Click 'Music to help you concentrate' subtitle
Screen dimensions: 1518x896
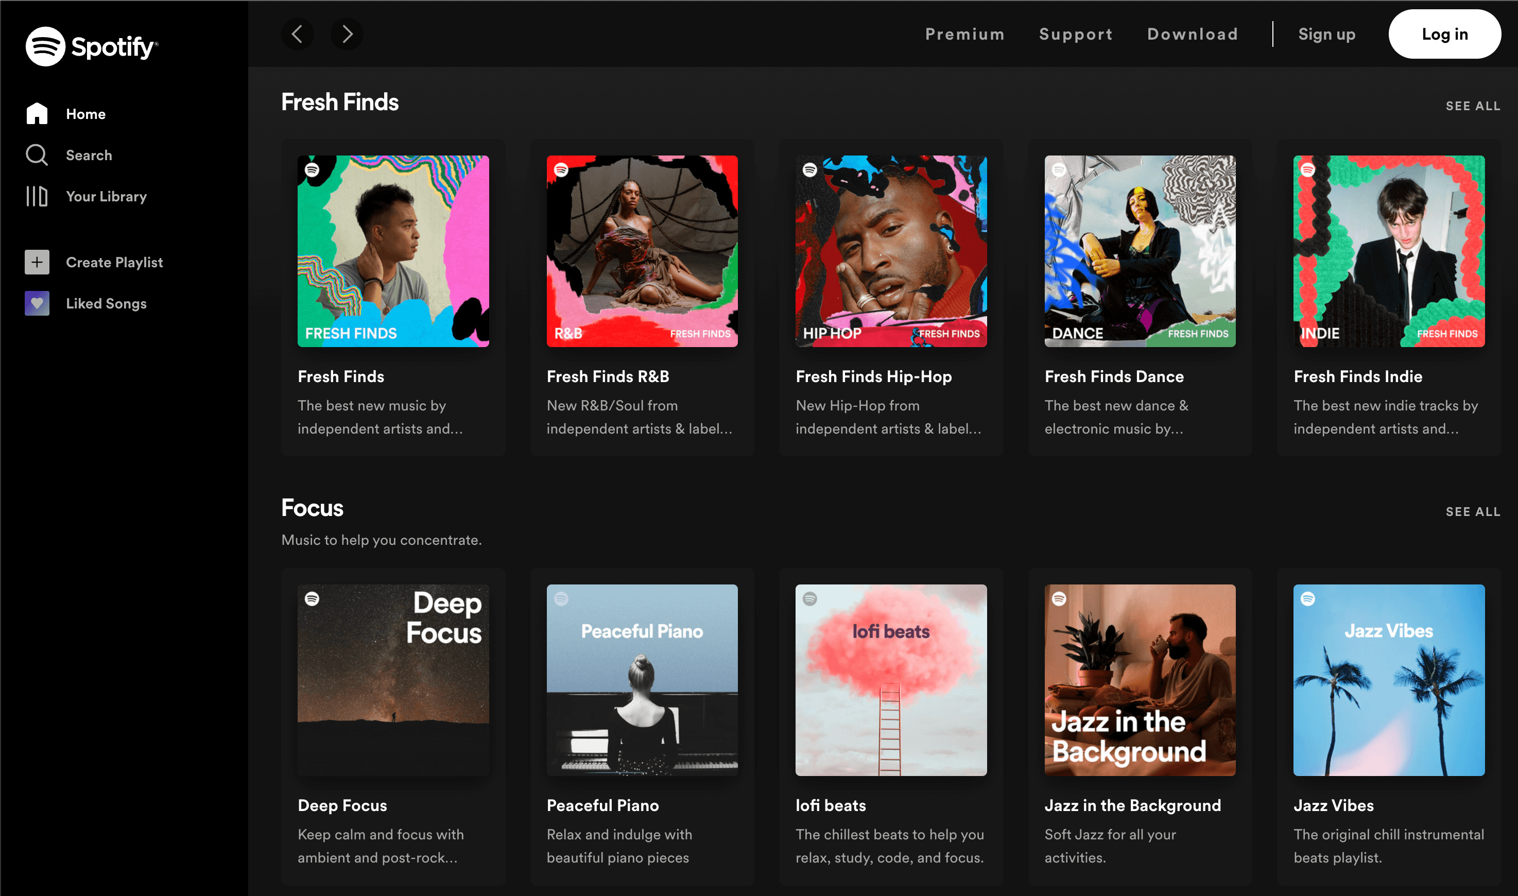click(x=382, y=540)
